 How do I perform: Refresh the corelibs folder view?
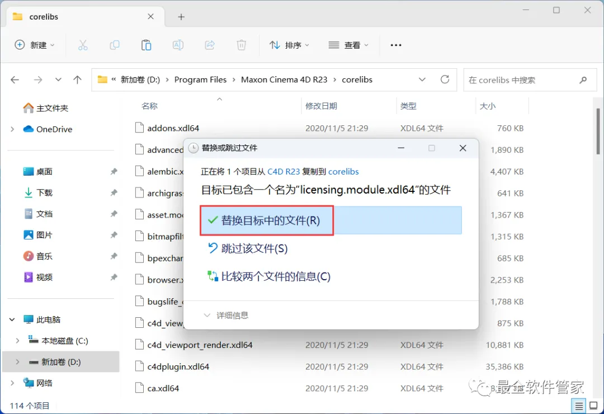tap(445, 79)
